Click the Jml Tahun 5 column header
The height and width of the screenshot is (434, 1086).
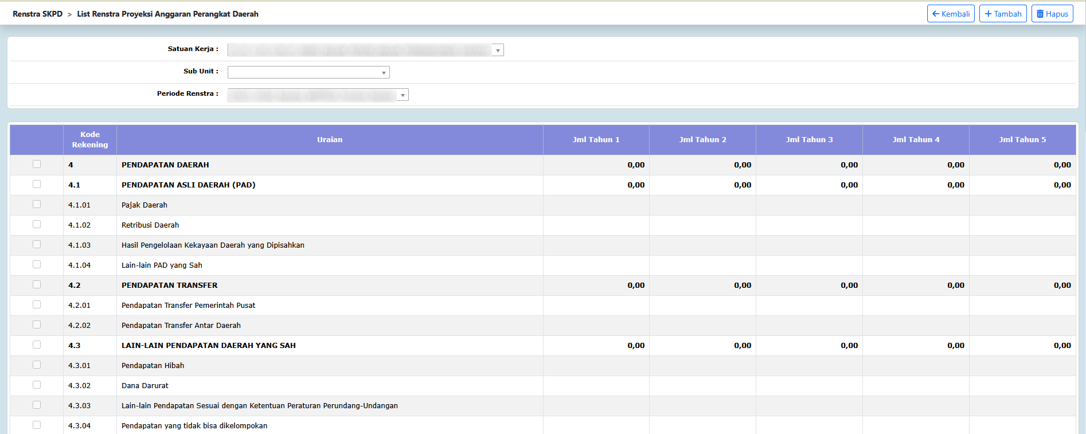click(1022, 140)
